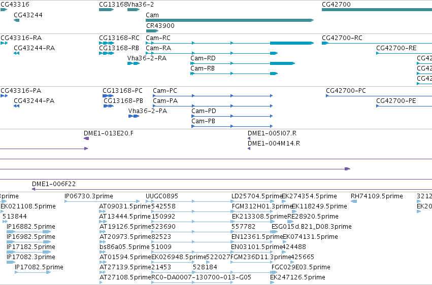
Task: Click the IP06730.3prime EST label
Action: point(89,196)
